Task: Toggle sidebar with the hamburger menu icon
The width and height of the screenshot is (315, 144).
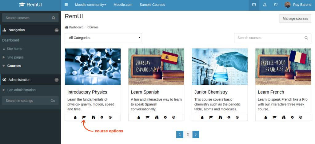Action: click(x=66, y=5)
